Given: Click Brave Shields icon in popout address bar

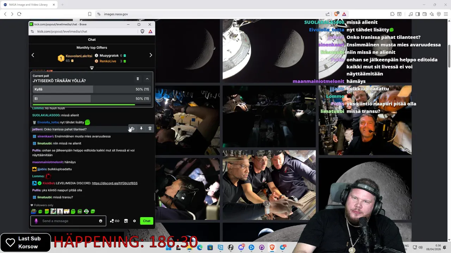Looking at the screenshot, I should pyautogui.click(x=142, y=31).
